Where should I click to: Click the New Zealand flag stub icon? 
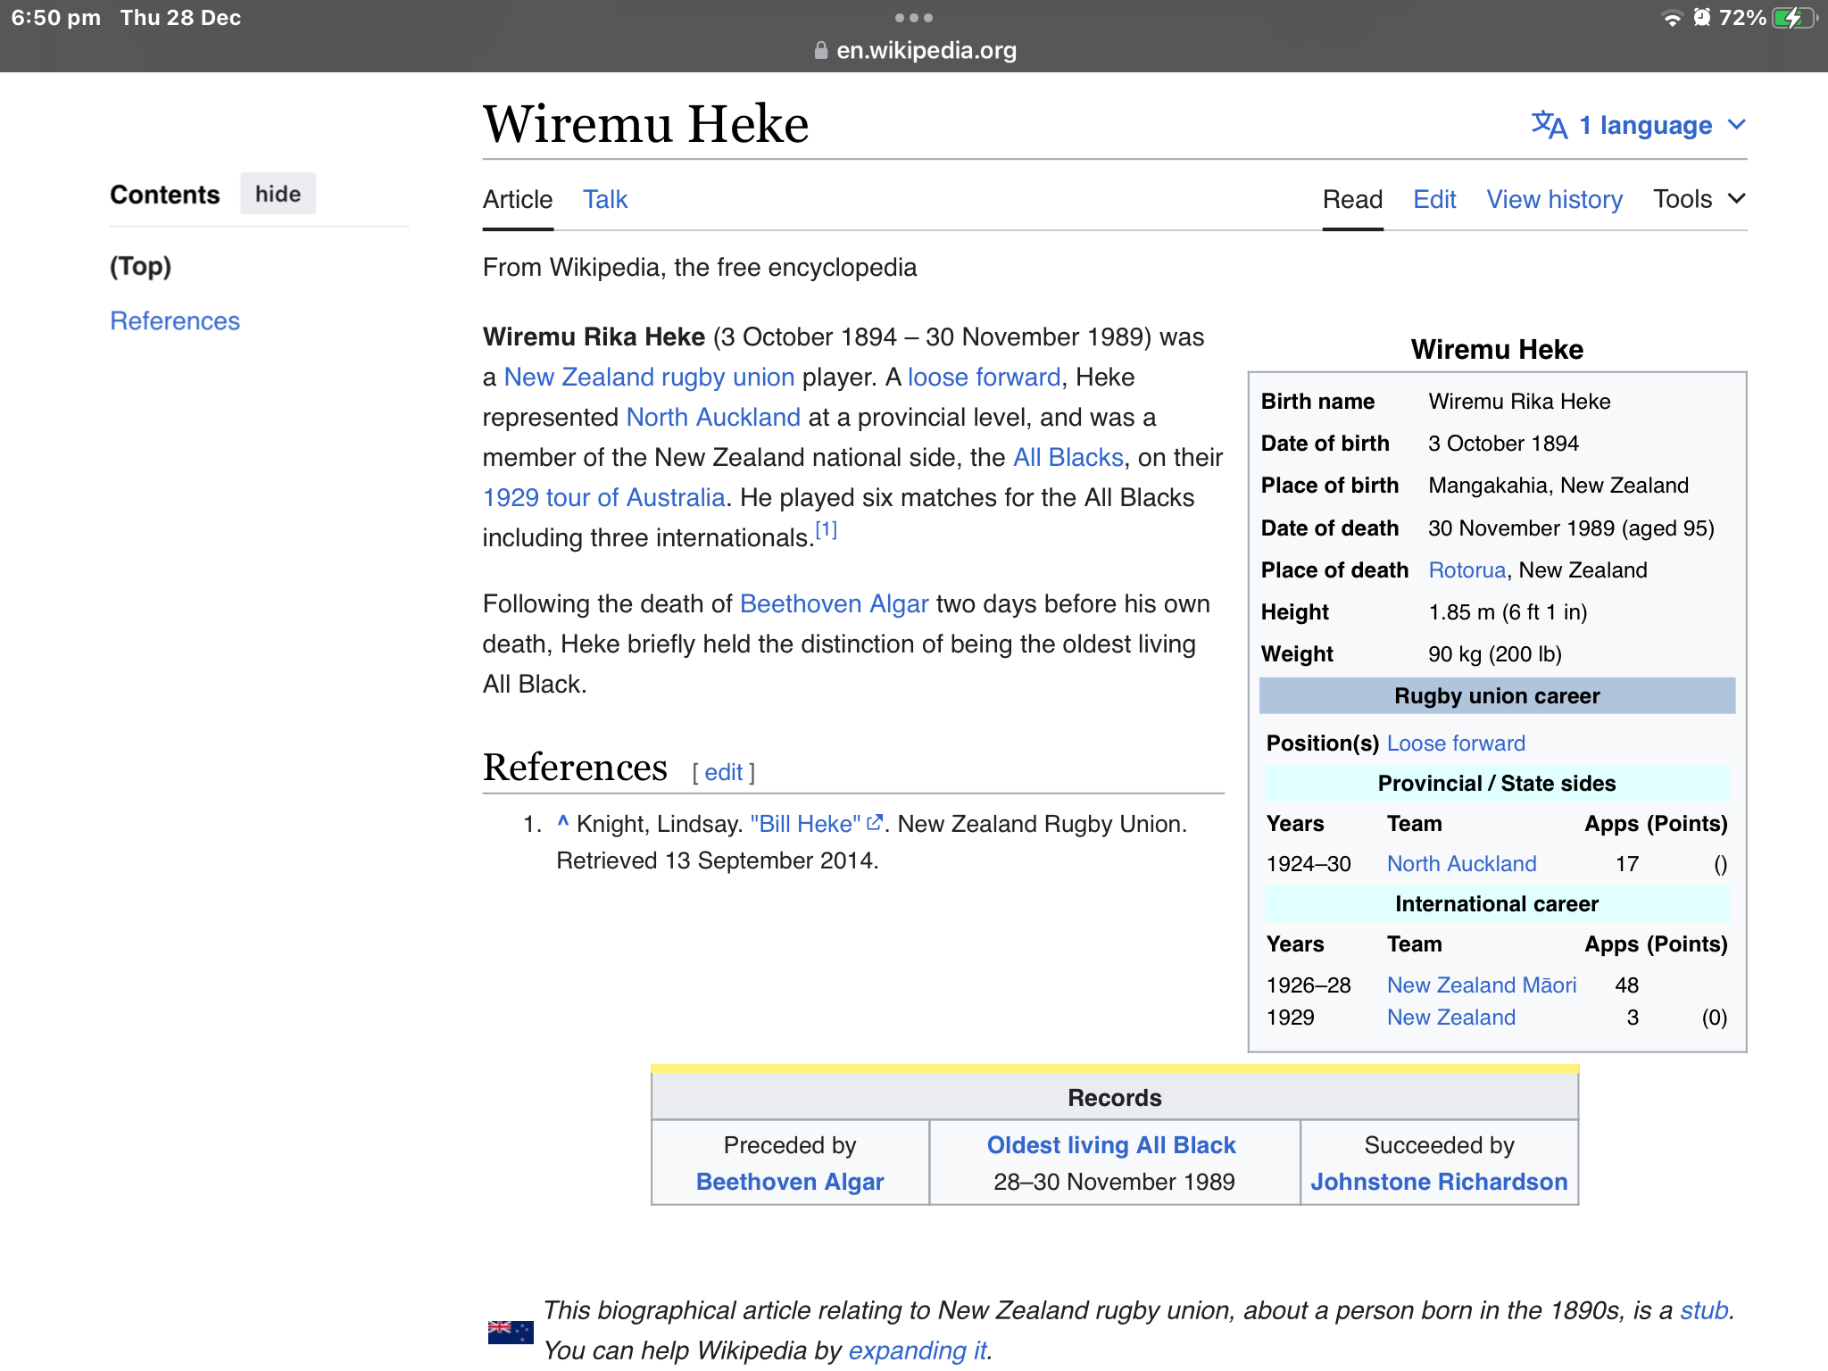510,1331
